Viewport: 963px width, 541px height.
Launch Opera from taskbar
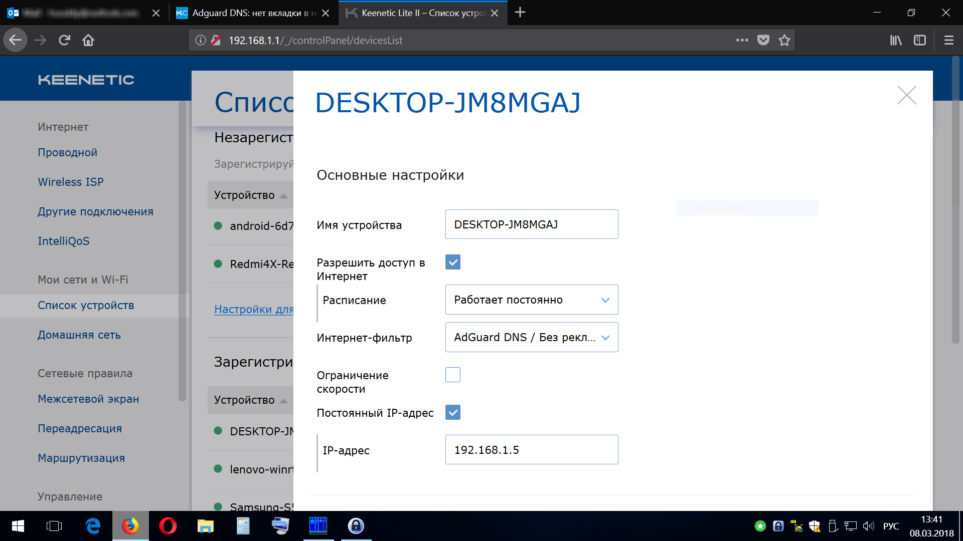(x=168, y=526)
